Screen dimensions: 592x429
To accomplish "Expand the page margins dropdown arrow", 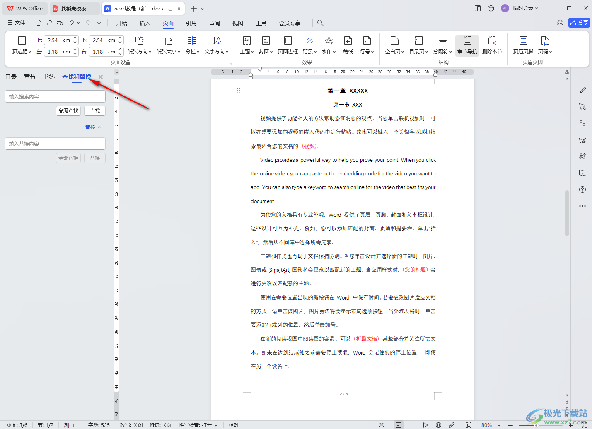I will coord(30,52).
